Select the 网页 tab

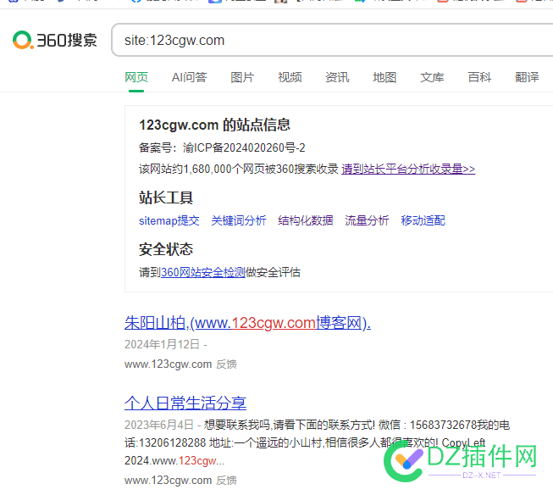[x=136, y=77]
